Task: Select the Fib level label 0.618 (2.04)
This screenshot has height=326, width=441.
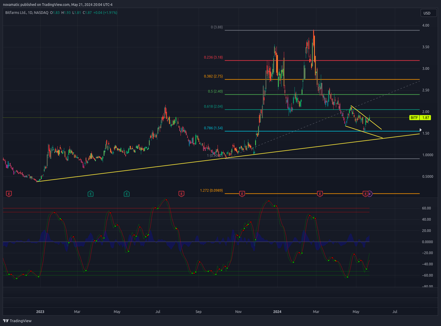Action: (x=213, y=106)
